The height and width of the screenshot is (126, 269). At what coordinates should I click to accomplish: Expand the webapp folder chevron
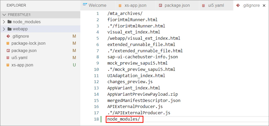[4, 29]
